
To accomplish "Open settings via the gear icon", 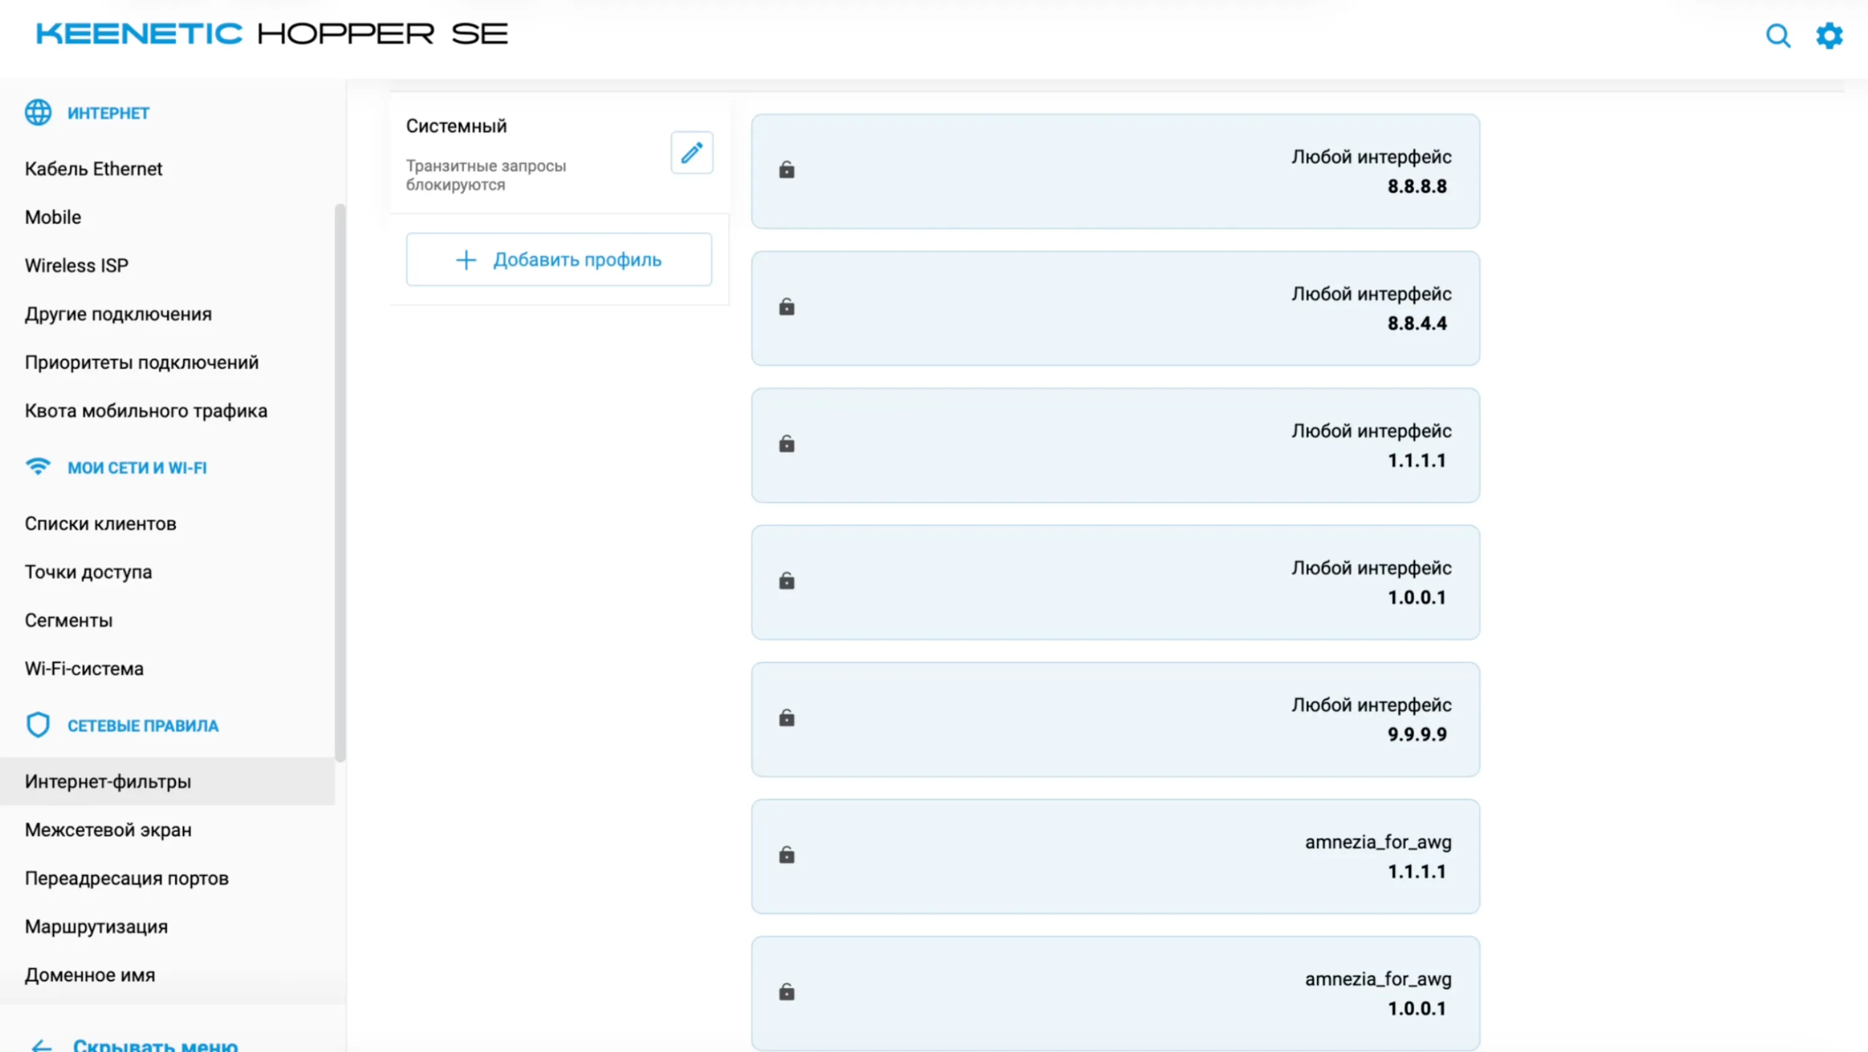I will click(1829, 35).
